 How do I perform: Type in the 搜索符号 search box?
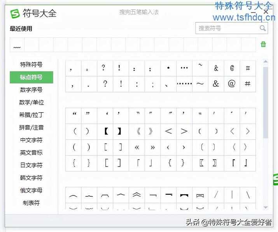pyautogui.click(x=226, y=28)
